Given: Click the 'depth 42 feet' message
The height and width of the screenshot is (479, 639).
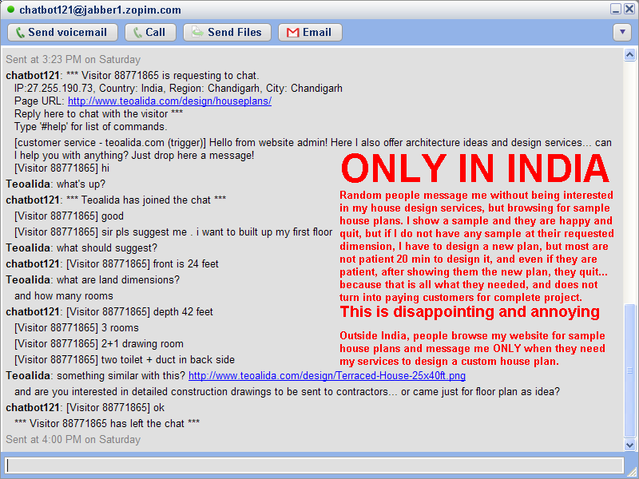Looking at the screenshot, I should [x=109, y=312].
